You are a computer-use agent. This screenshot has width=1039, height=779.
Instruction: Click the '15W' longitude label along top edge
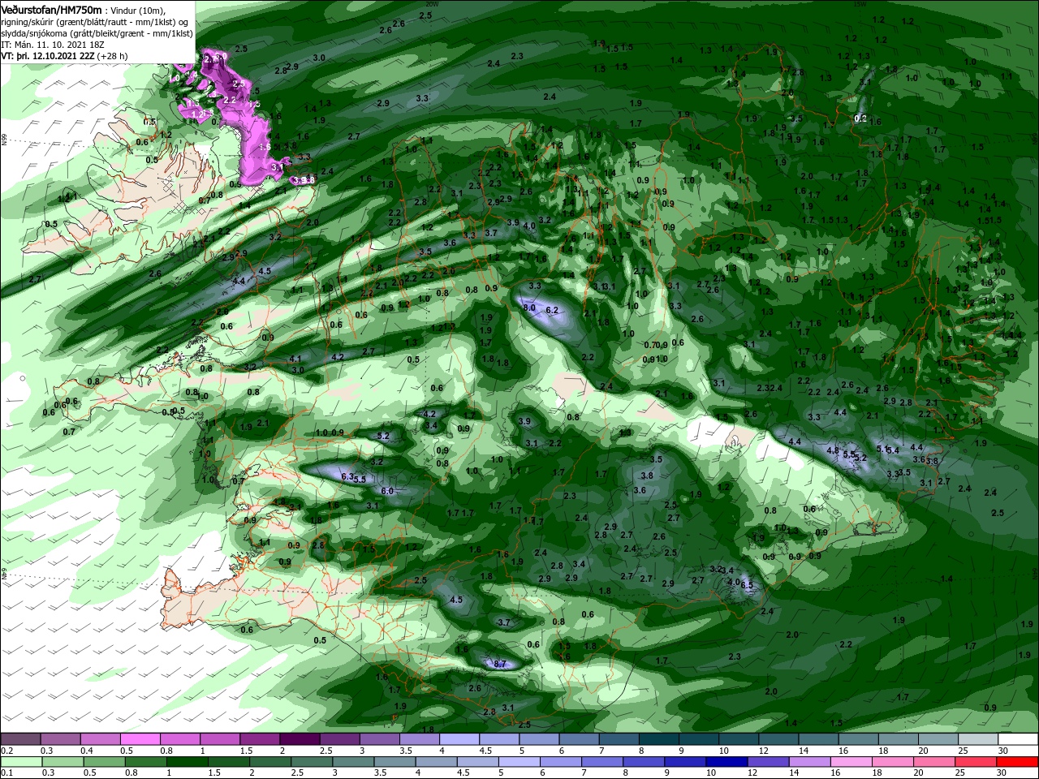860,4
